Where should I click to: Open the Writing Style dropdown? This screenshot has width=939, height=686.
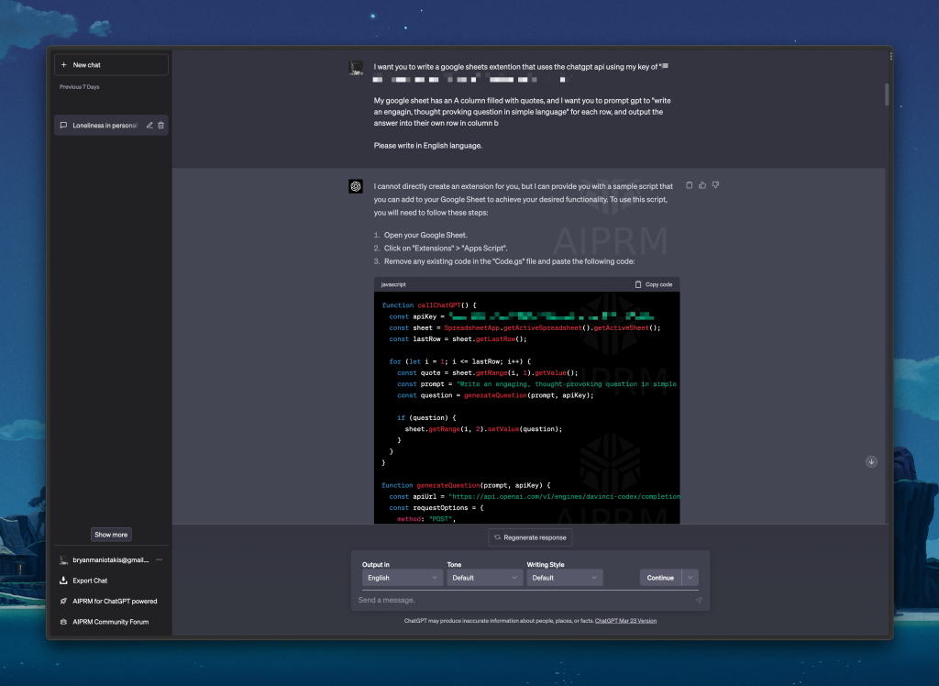coord(565,578)
